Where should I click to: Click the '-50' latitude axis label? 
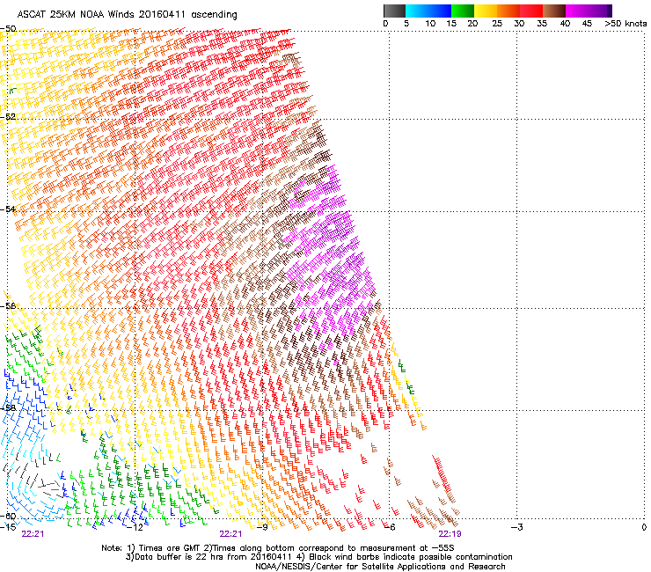8,29
